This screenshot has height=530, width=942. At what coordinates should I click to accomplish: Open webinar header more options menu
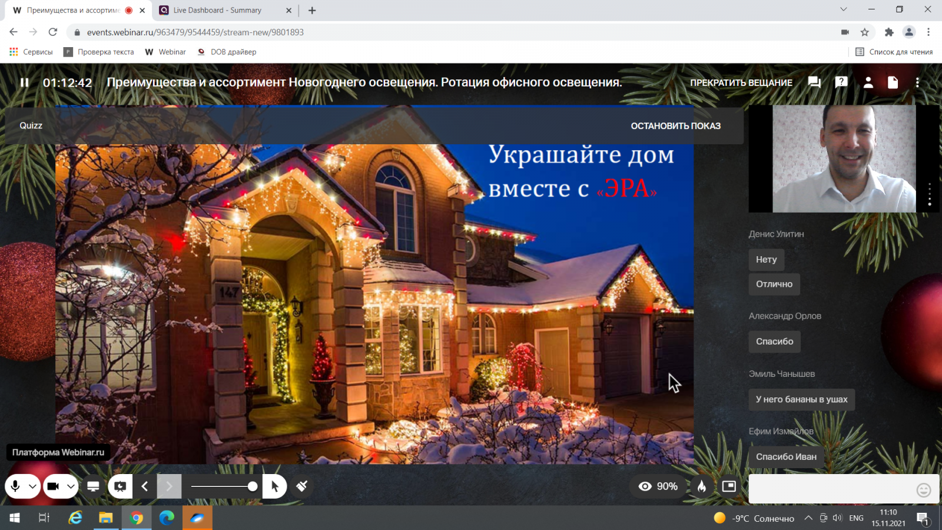click(x=917, y=82)
